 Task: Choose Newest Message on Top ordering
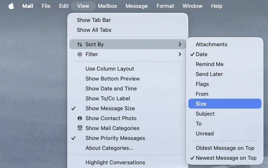click(226, 158)
